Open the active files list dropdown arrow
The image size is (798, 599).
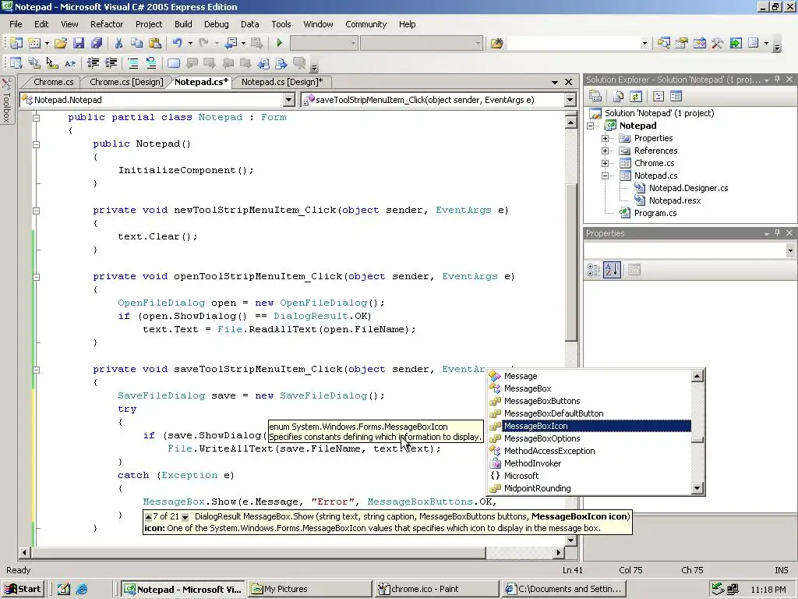pyautogui.click(x=555, y=82)
